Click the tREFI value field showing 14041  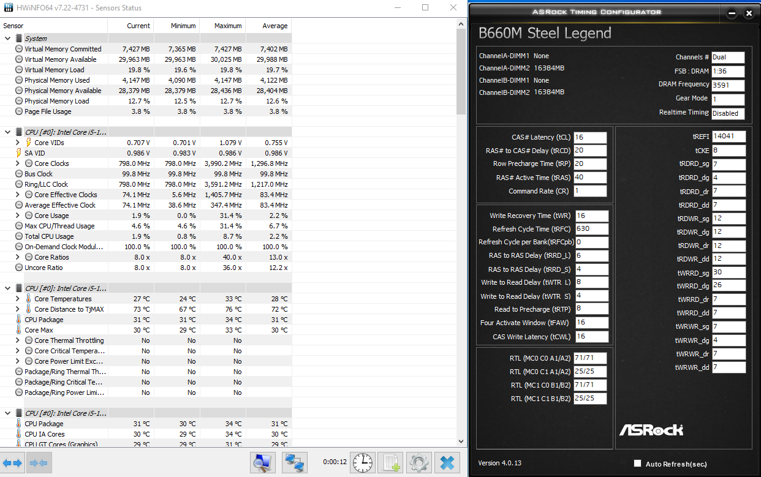729,137
